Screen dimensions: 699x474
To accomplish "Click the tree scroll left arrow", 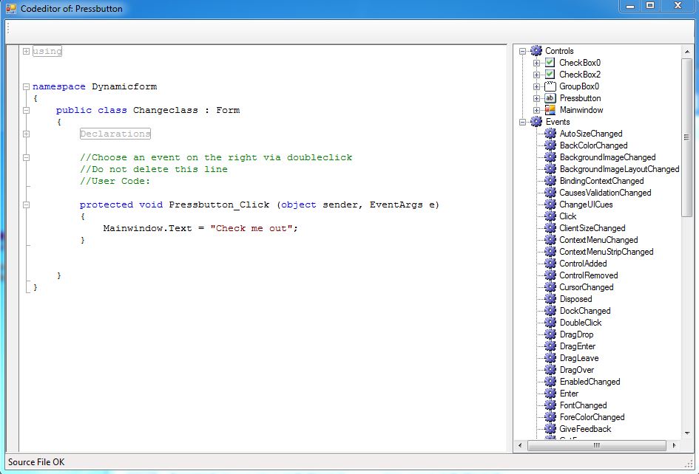I will click(x=520, y=445).
